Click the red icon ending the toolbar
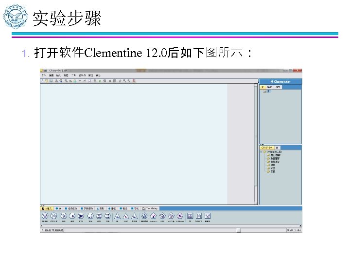 click(x=134, y=81)
